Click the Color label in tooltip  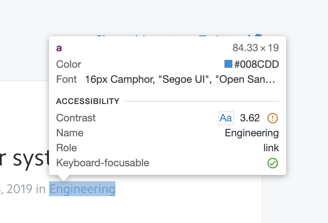click(x=69, y=64)
